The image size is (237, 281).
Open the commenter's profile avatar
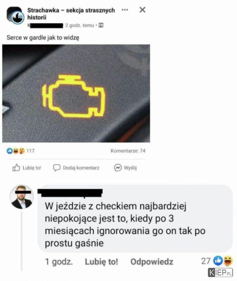pos(22,197)
